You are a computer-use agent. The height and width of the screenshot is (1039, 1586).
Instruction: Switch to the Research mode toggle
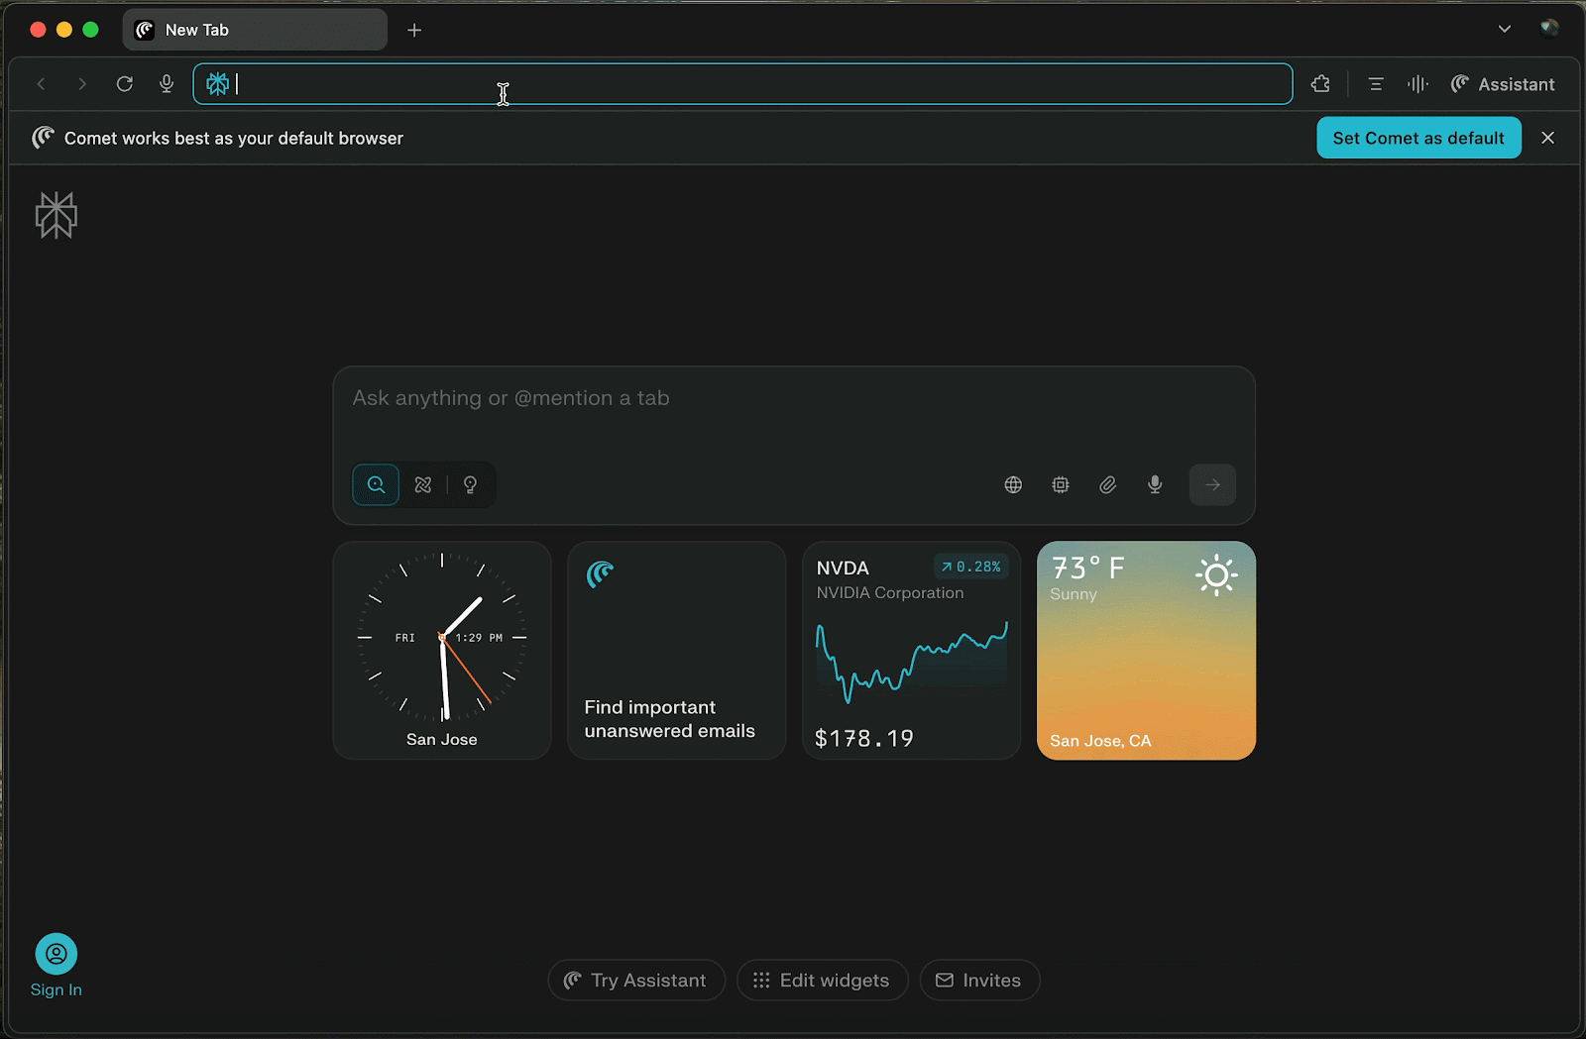423,484
